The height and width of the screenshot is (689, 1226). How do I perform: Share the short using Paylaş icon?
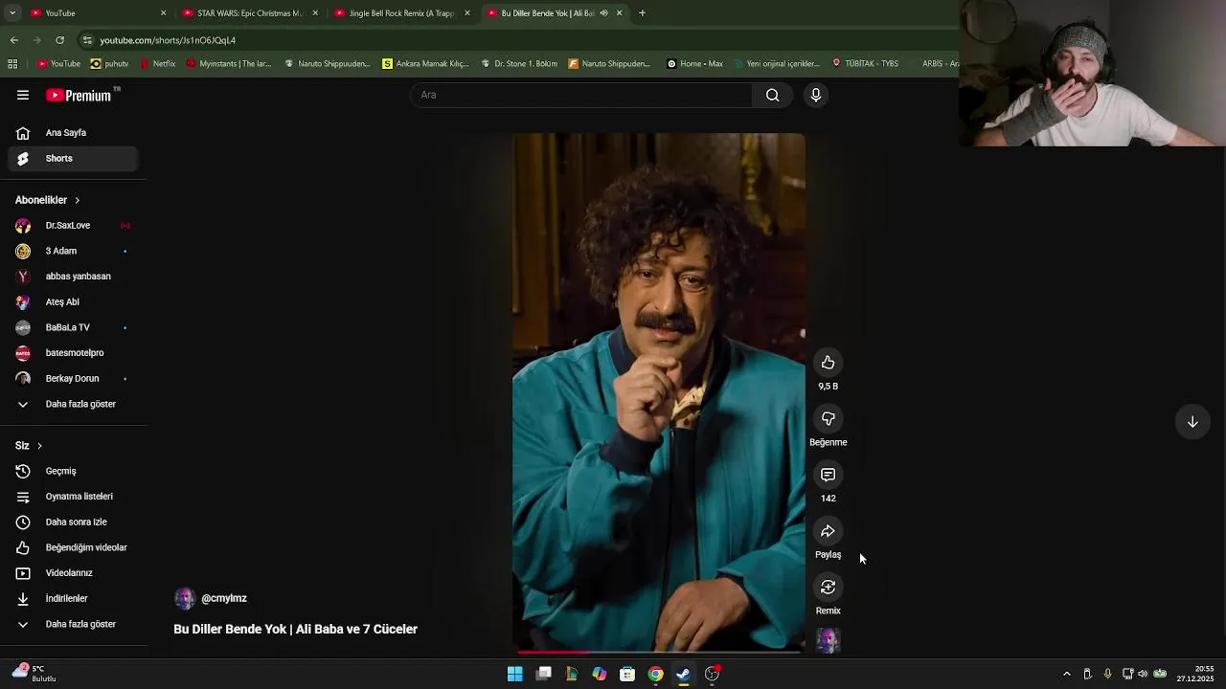tap(828, 531)
